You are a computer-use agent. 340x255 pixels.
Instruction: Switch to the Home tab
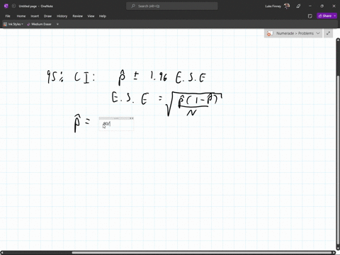click(x=21, y=16)
